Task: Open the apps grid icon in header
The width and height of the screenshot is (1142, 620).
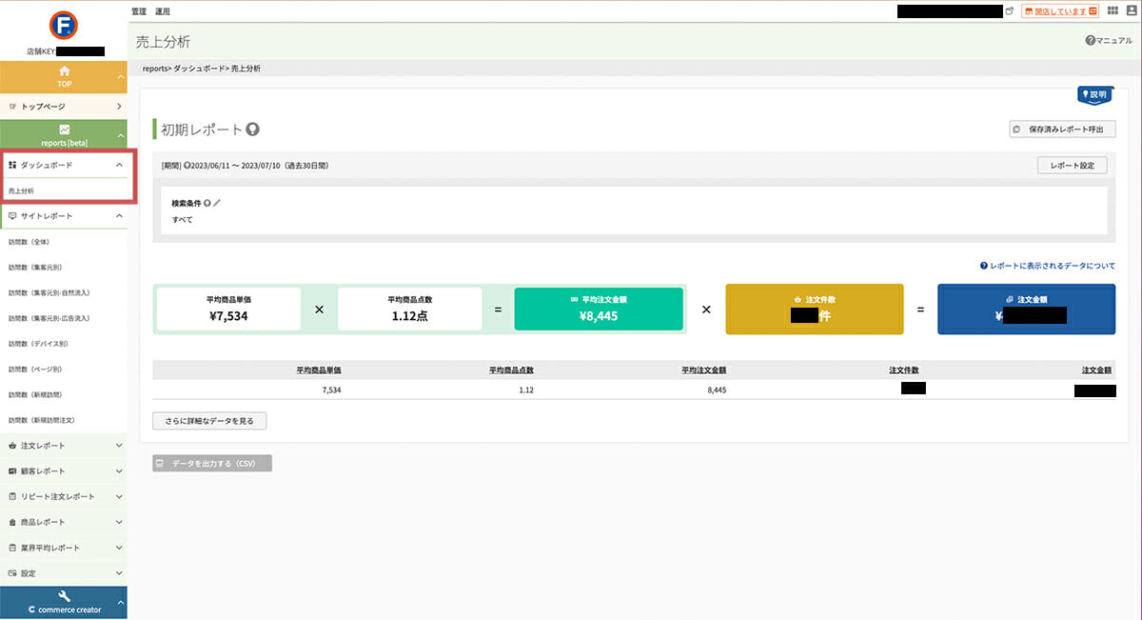Action: point(1112,11)
